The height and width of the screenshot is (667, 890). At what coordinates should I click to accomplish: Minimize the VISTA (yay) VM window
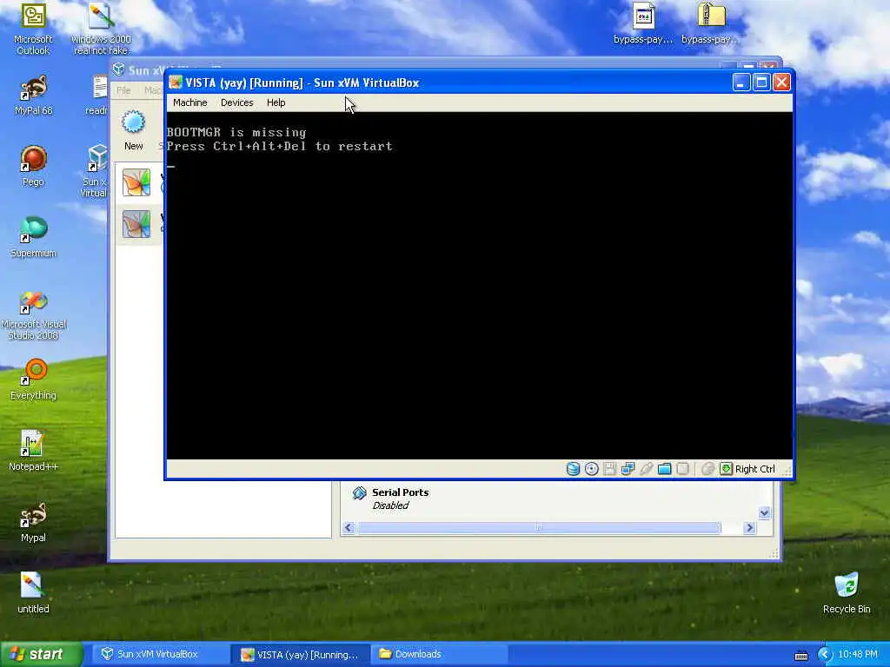[741, 83]
